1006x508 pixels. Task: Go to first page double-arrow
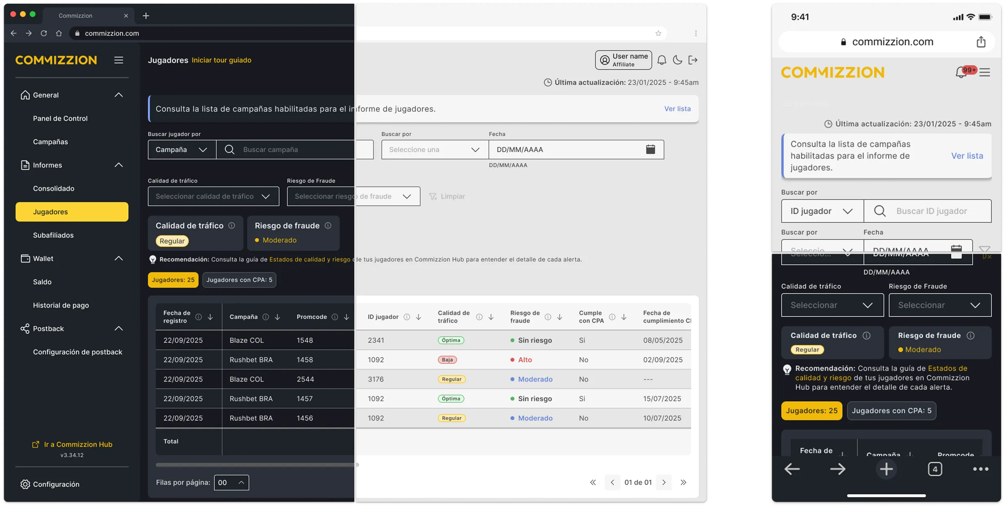point(593,483)
